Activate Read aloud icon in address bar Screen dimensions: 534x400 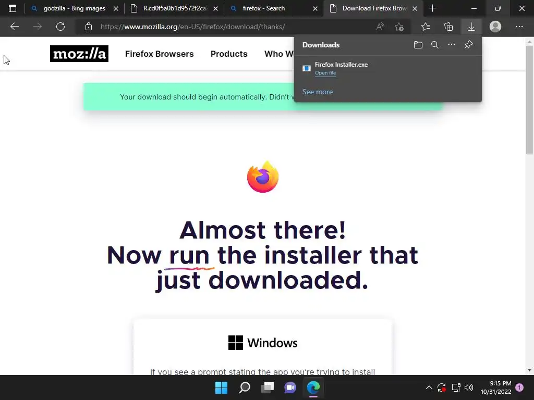(380, 27)
